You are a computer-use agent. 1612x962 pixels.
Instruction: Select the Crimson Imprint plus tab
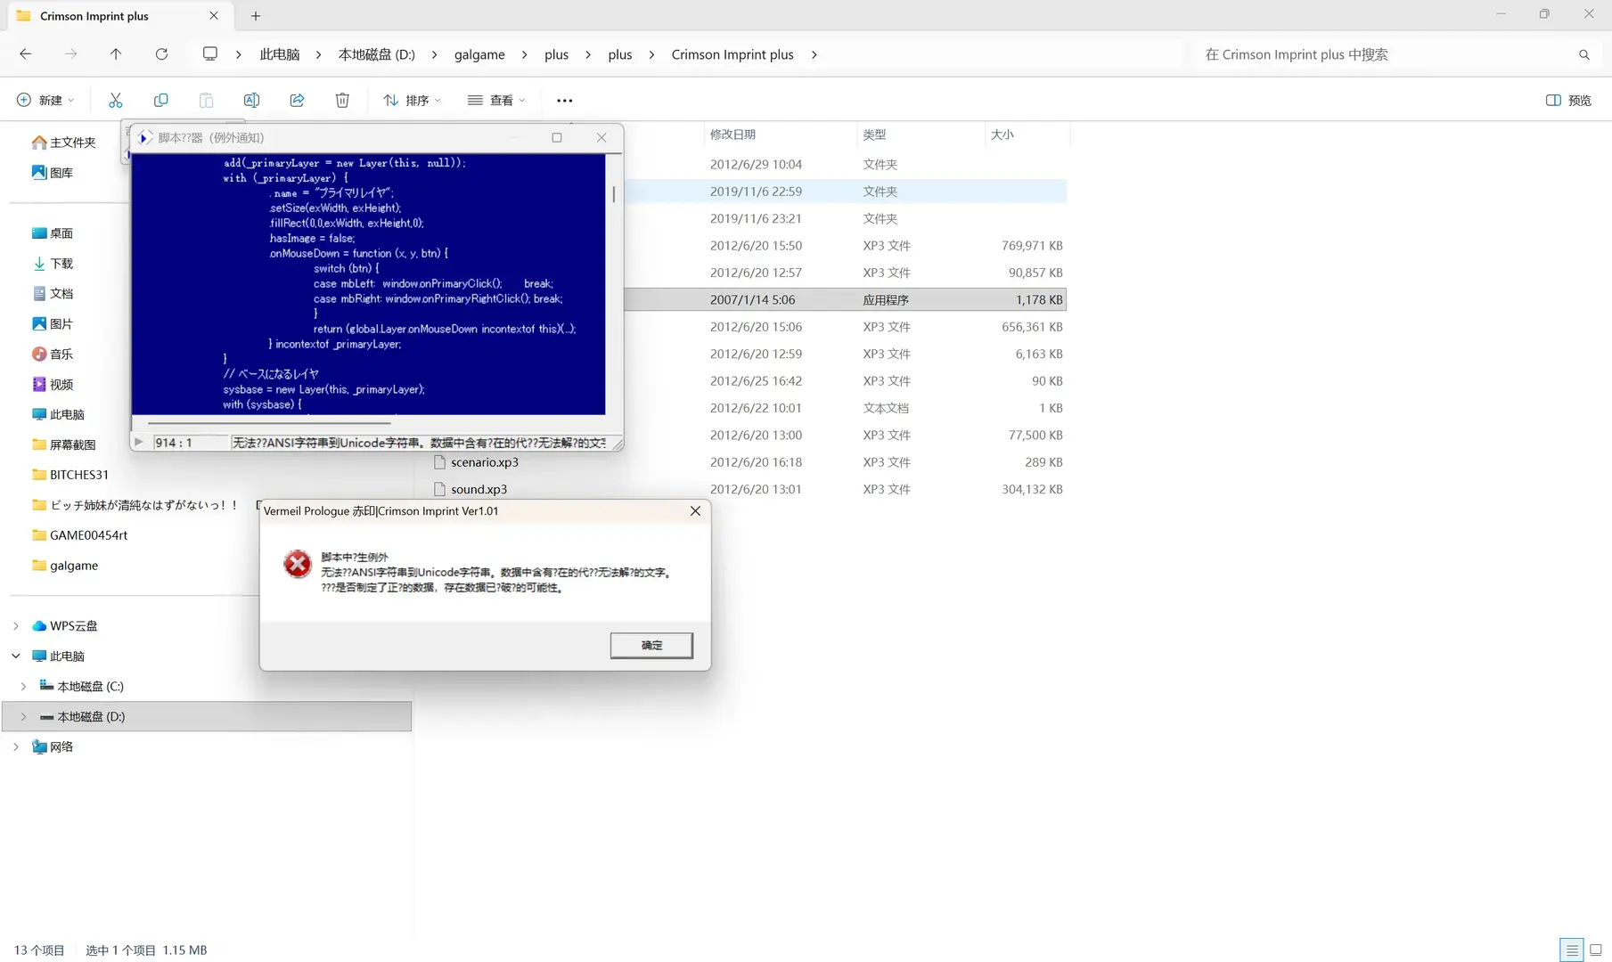pos(118,16)
